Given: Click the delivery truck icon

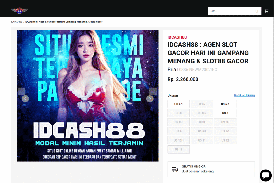Looking at the screenshot, I should (x=174, y=169).
